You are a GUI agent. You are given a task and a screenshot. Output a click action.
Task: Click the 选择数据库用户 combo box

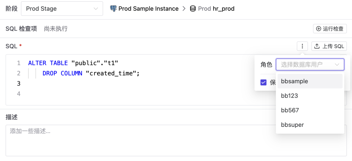pos(306,64)
